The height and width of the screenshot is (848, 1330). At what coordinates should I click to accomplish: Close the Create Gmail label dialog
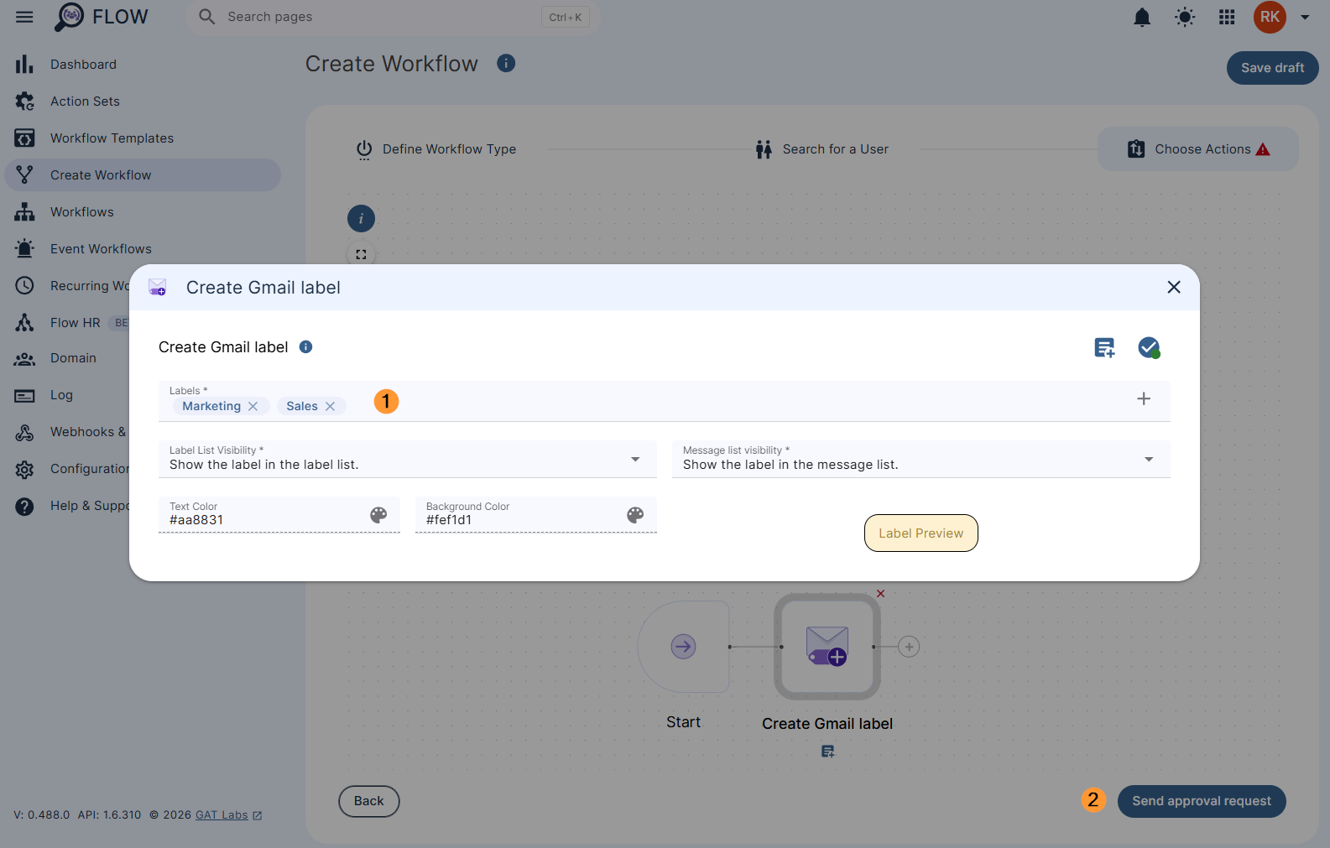[x=1174, y=288]
